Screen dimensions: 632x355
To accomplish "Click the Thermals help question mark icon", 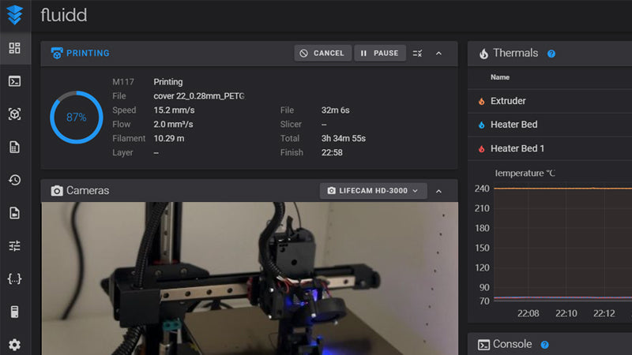I will pos(551,54).
